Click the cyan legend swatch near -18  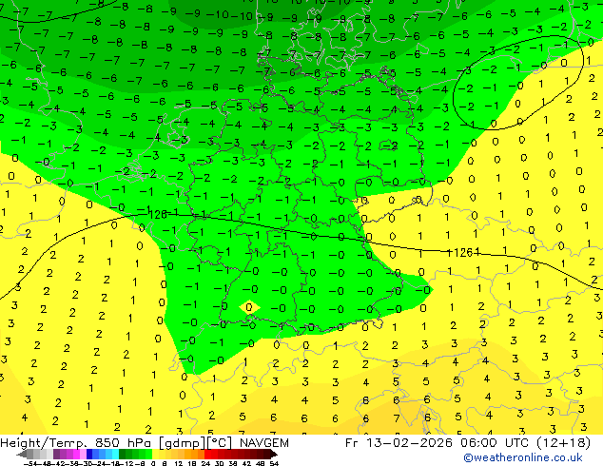click(x=115, y=454)
